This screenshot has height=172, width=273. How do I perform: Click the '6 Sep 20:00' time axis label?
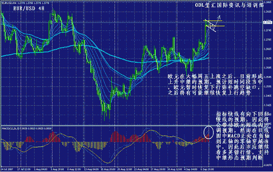pyautogui.click(x=207, y=169)
